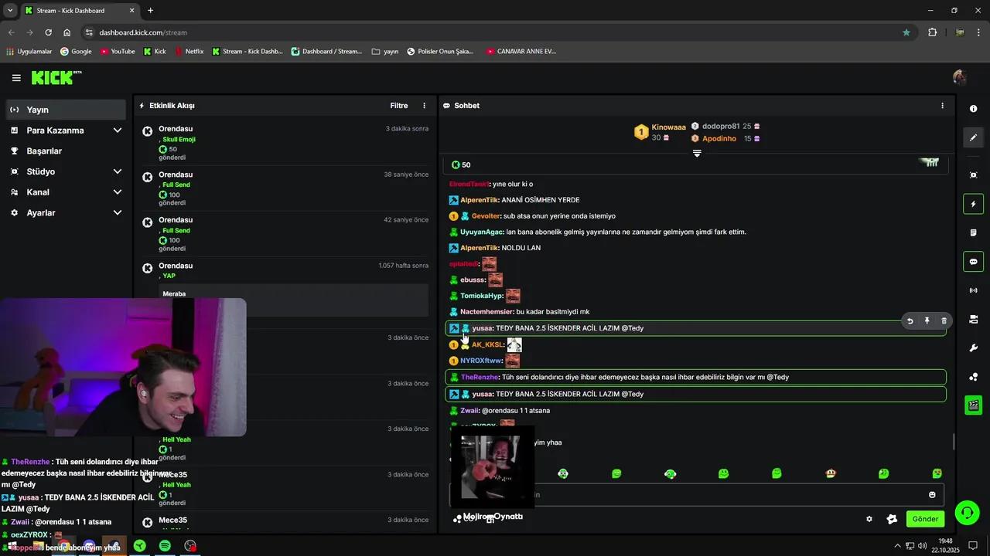Click username UyuyanAgac in chat

[x=482, y=232]
